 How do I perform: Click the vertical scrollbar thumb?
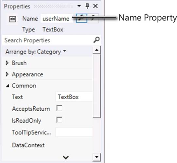(97, 86)
